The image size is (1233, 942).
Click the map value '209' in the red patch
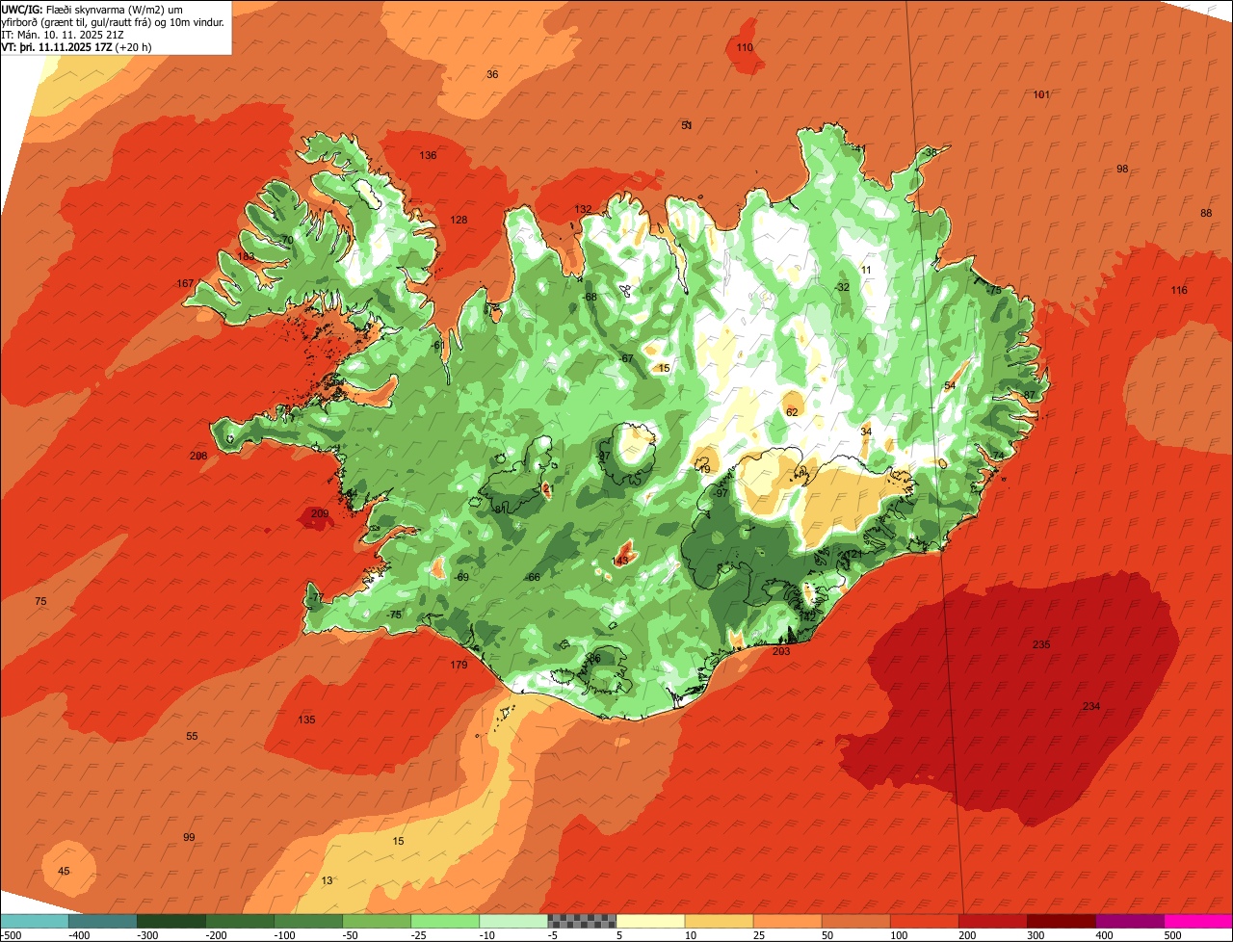tap(320, 513)
